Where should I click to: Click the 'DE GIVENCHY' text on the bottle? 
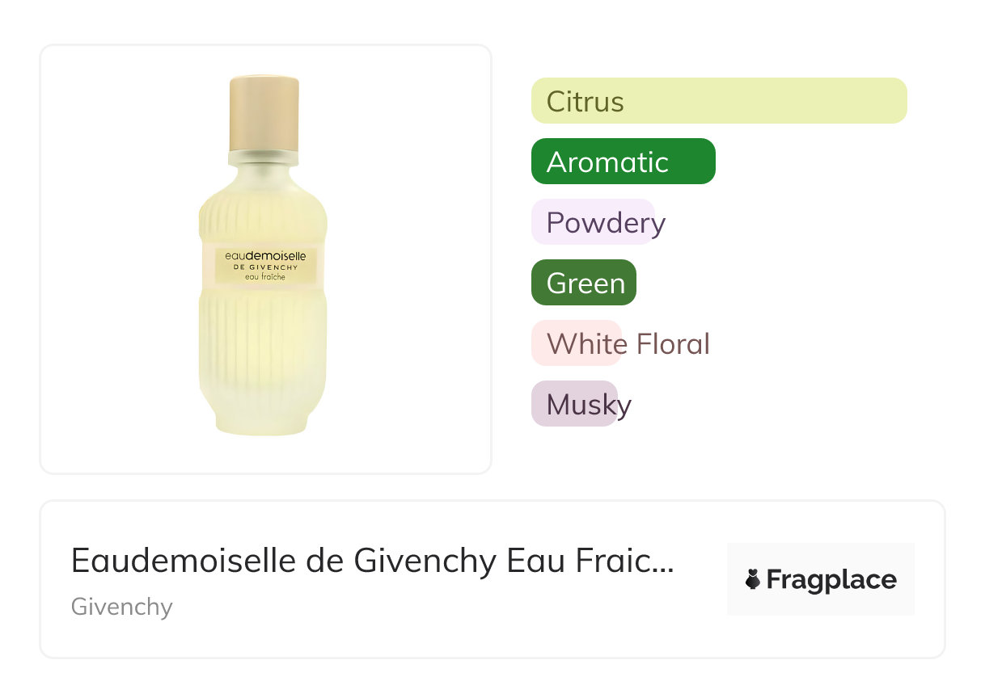264,267
